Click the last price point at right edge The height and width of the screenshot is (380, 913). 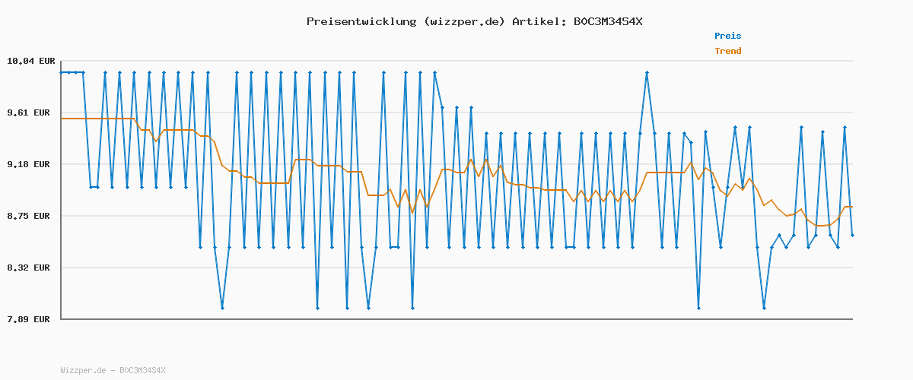click(x=852, y=236)
